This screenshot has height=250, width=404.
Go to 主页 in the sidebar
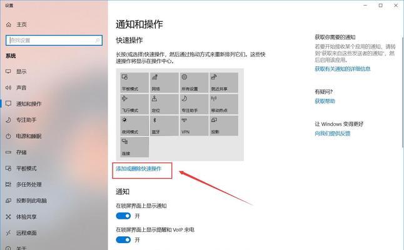tap(16, 24)
